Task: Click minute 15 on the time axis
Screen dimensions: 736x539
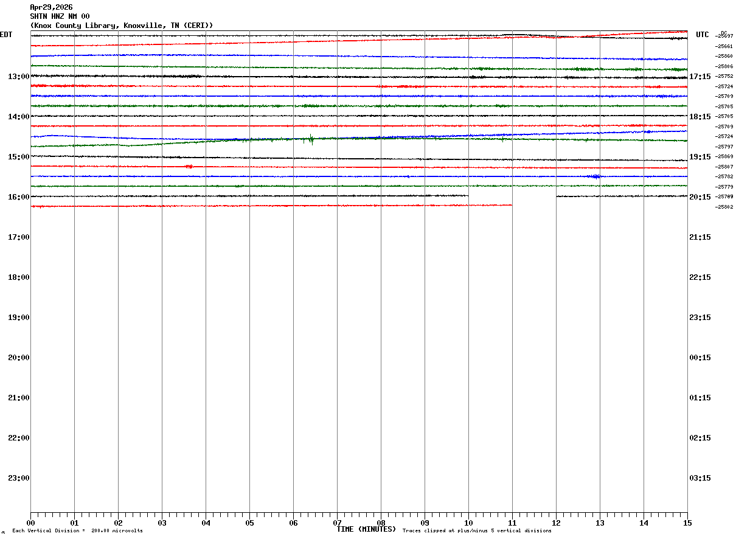Action: pyautogui.click(x=687, y=523)
